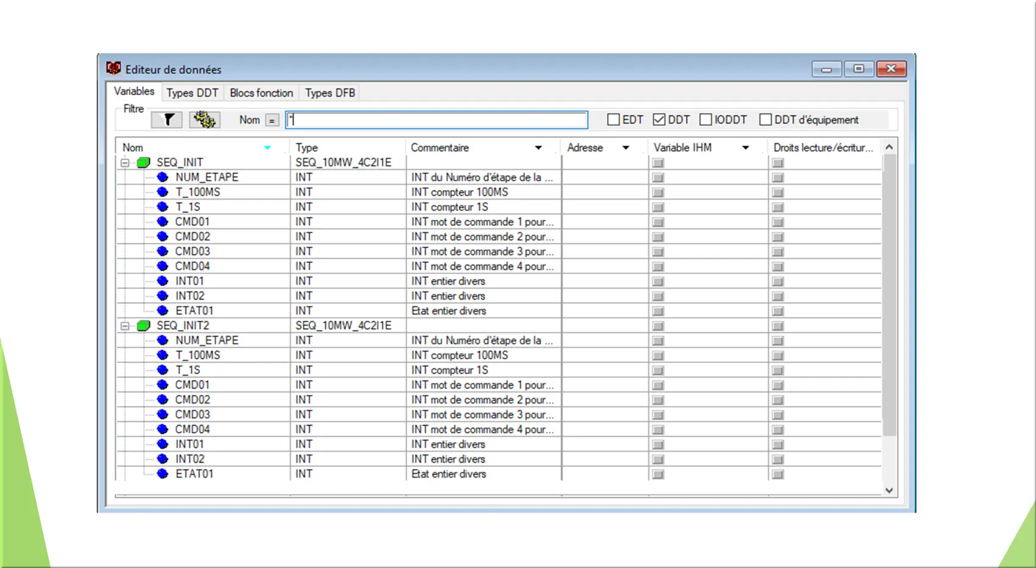Enable the DDT d'équipement checkbox
The height and width of the screenshot is (568, 1036).
pos(765,120)
